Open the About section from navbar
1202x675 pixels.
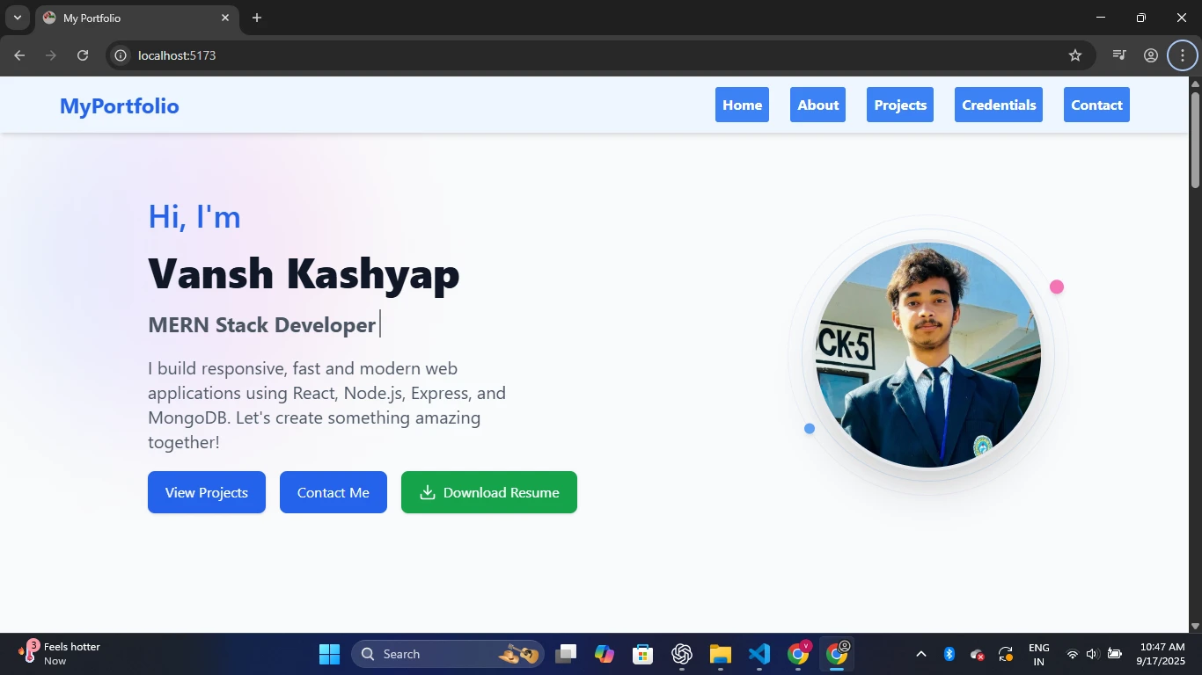tap(817, 105)
